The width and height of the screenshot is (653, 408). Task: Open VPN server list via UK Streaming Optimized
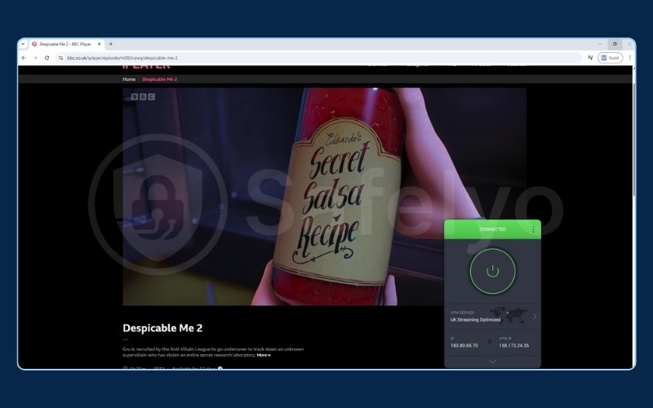pos(492,317)
